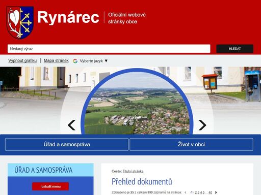Open the Vyberte jazyk language dropdown
The height and width of the screenshot is (195, 261).
(94, 61)
